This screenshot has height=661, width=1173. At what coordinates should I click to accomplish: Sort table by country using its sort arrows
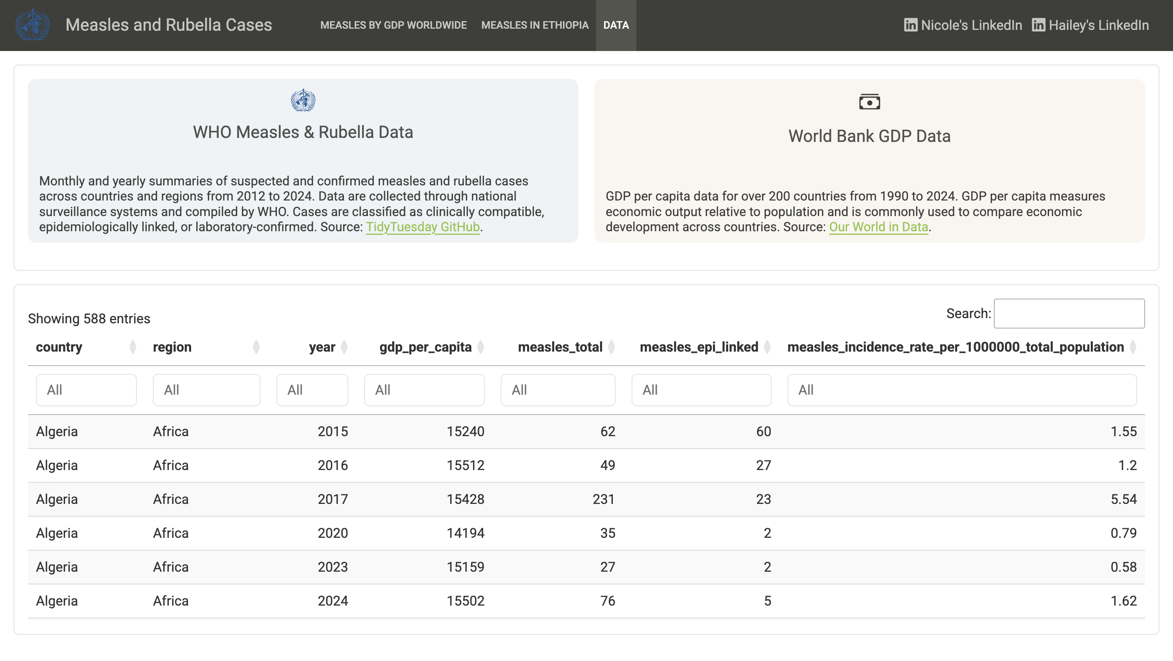tap(132, 347)
